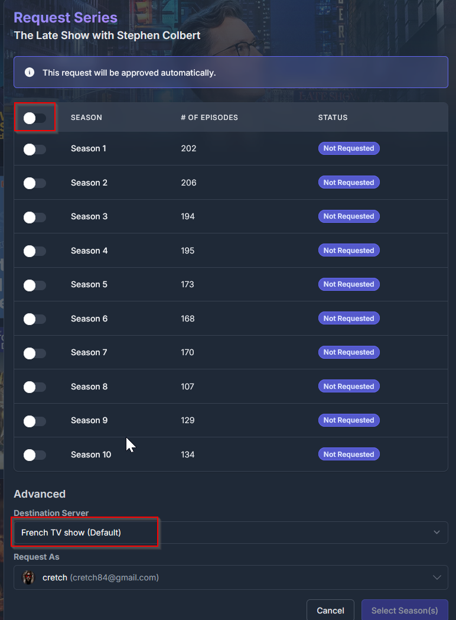Expand the Request As user dropdown
Viewport: 456px width, 620px height.
tap(230, 577)
